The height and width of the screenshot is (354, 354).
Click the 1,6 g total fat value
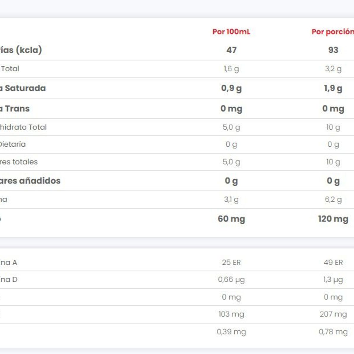coord(231,69)
